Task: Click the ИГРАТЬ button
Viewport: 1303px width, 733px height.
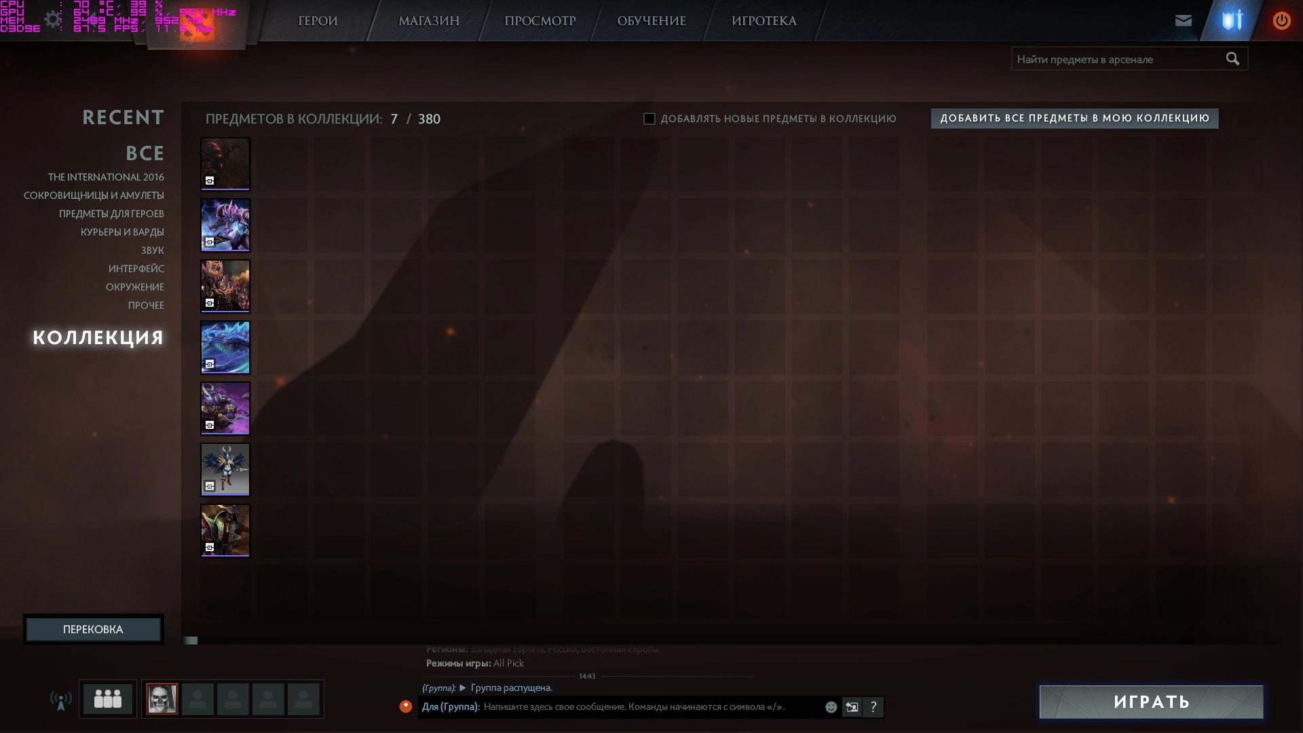Action: point(1151,702)
